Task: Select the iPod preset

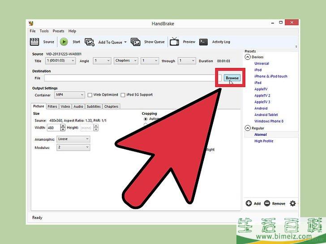Action: pyautogui.click(x=258, y=70)
